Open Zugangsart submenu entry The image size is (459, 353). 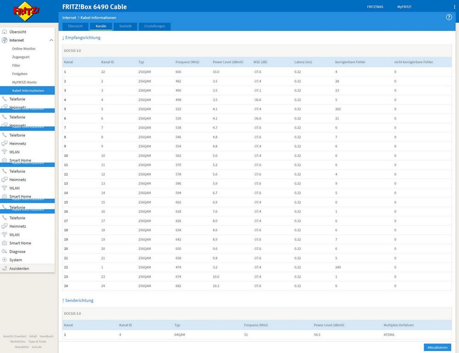(21, 57)
